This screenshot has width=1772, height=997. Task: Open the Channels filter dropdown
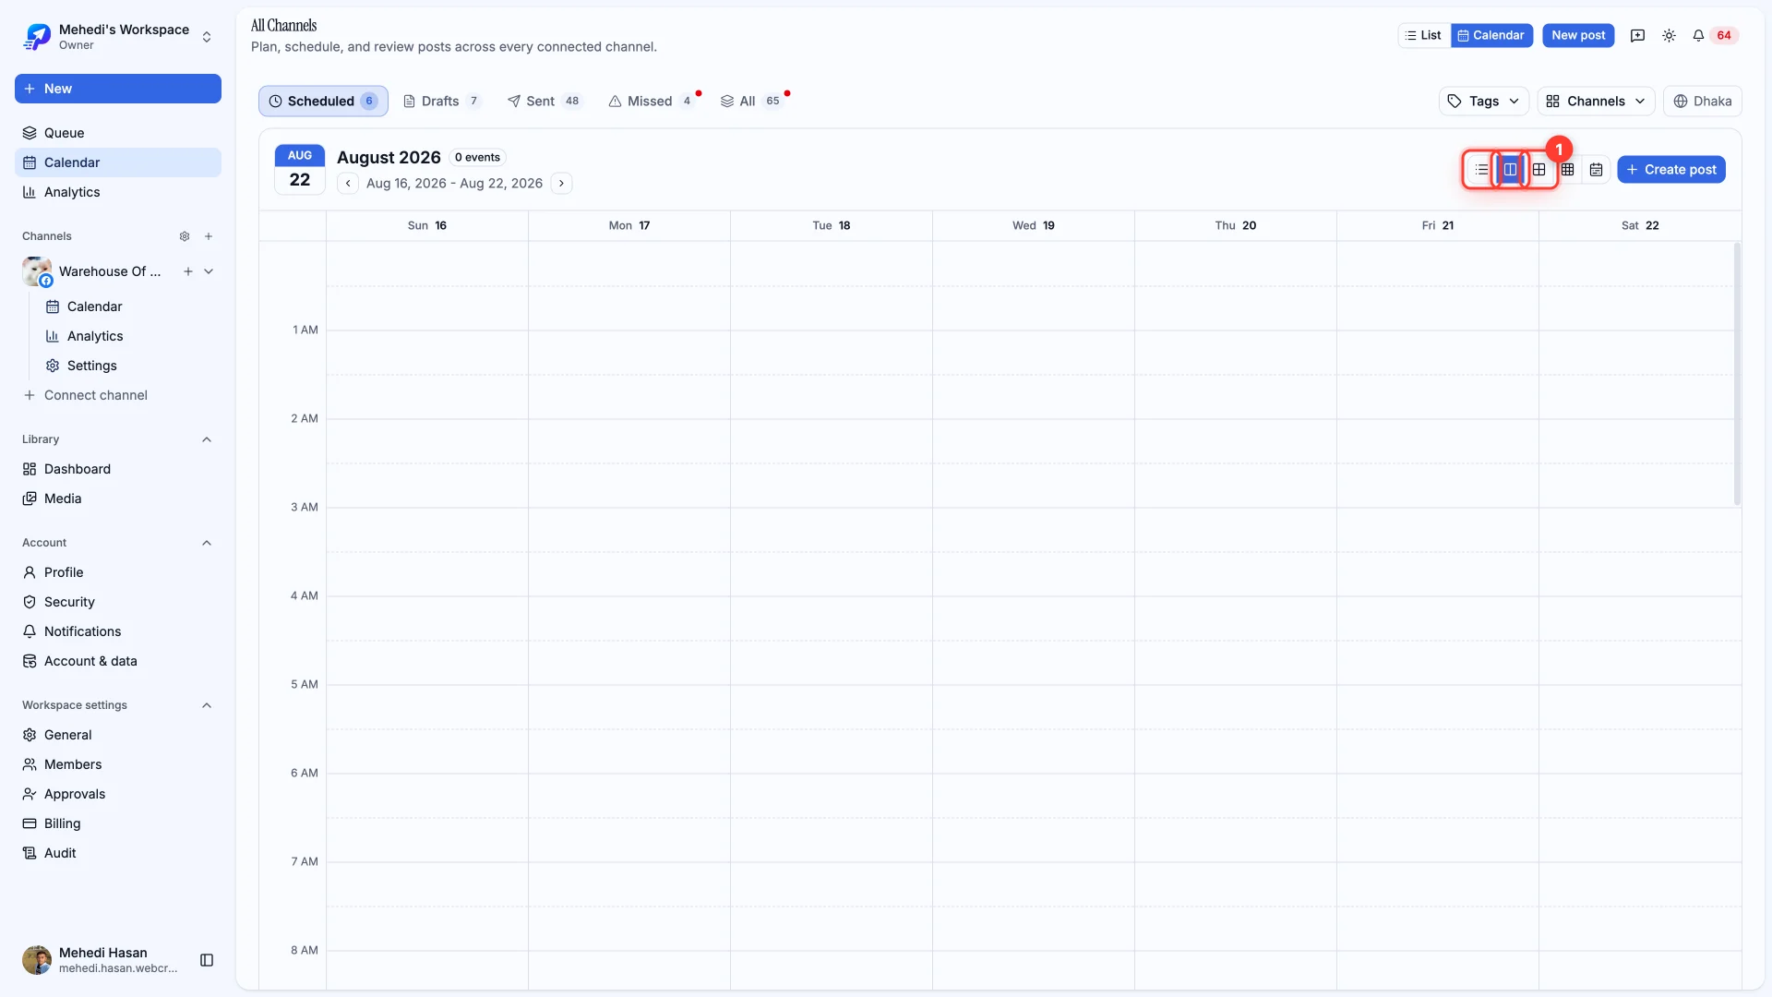click(x=1596, y=102)
